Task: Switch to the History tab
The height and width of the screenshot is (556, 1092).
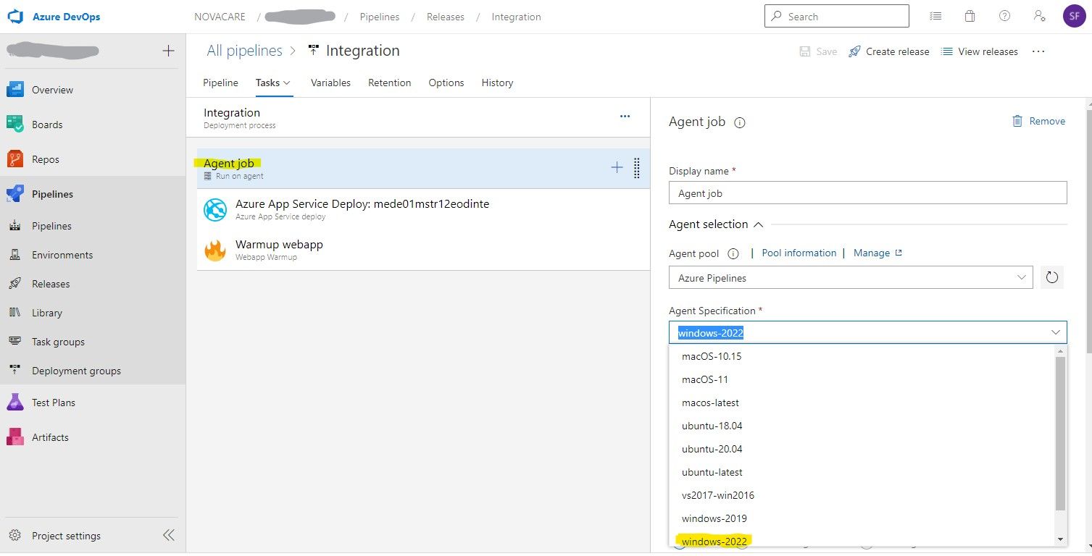Action: pos(497,83)
